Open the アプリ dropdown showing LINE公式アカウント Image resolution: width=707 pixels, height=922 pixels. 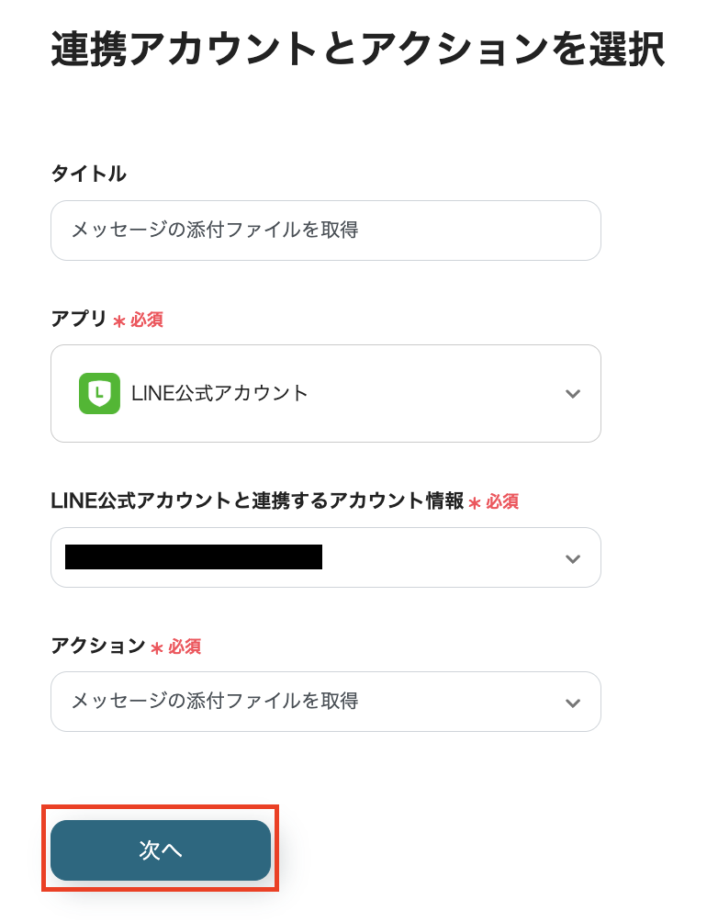(x=325, y=394)
